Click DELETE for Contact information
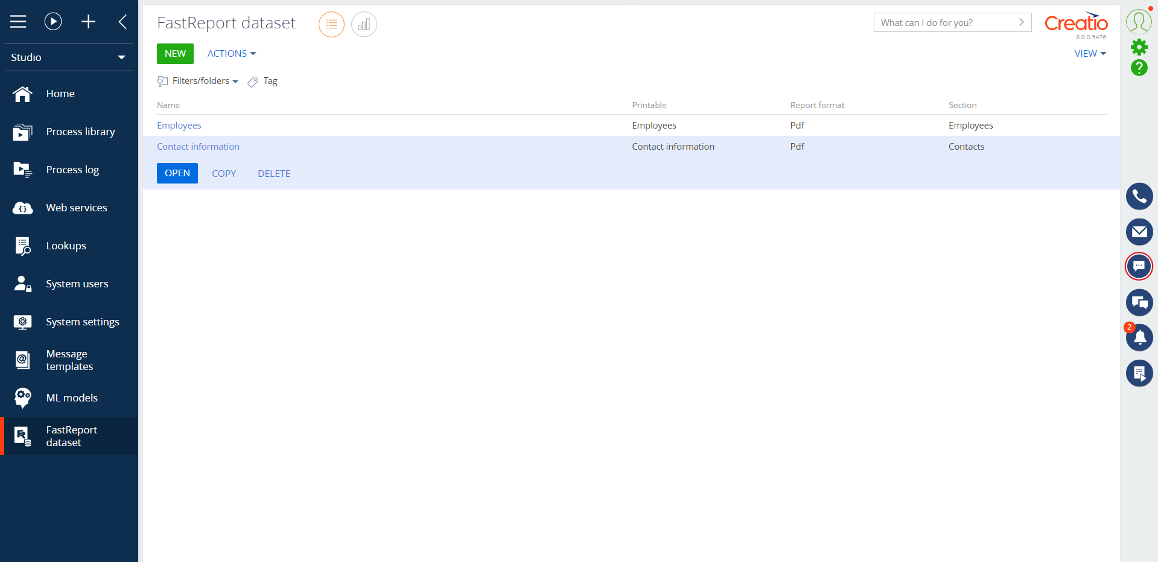 coord(274,173)
